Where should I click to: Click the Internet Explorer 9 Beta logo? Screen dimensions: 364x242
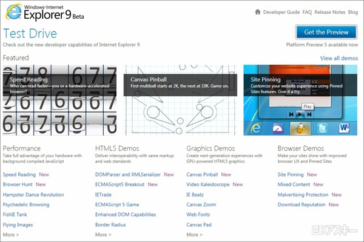point(44,12)
